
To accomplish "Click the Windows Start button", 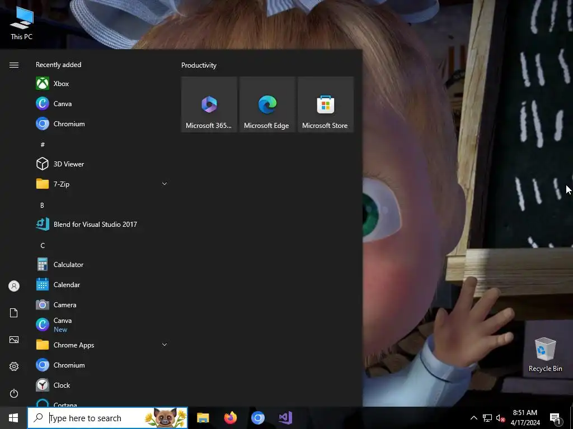I will (x=13, y=418).
